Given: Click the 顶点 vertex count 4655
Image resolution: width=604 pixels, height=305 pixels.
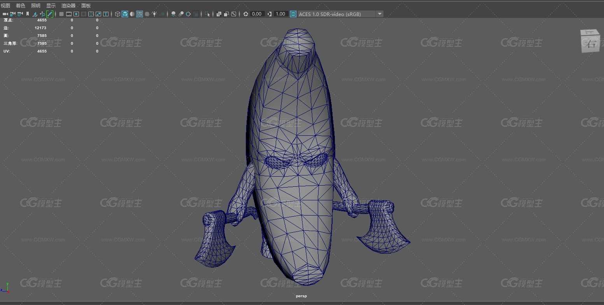Looking at the screenshot, I should [42, 20].
